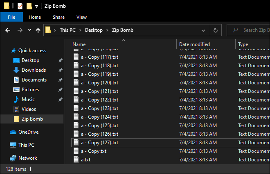Open the Share ribbon tab
The height and width of the screenshot is (174, 270).
[x=59, y=17]
